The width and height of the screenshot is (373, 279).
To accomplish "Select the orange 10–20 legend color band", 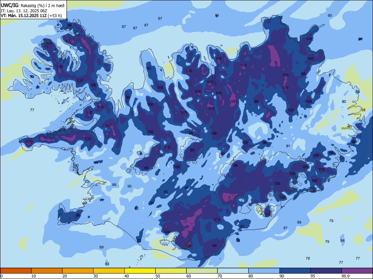I will [47, 271].
